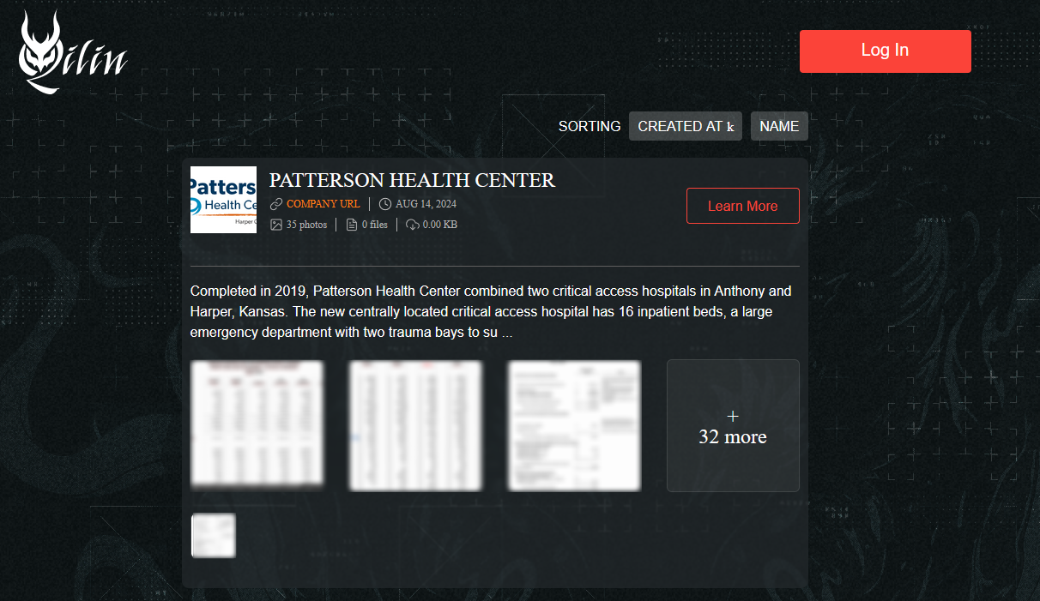Viewport: 1040px width, 601px height.
Task: Open the second blurred document preview
Action: (415, 426)
